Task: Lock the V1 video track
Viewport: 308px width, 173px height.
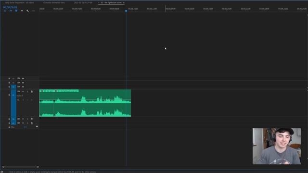Action: point(9,86)
